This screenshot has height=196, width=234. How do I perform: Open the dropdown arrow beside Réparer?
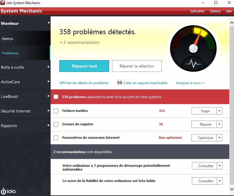tap(219, 124)
